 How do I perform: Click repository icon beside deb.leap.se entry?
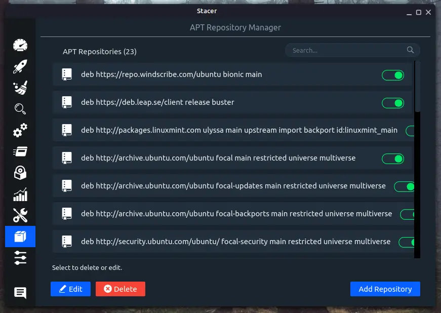pyautogui.click(x=67, y=102)
